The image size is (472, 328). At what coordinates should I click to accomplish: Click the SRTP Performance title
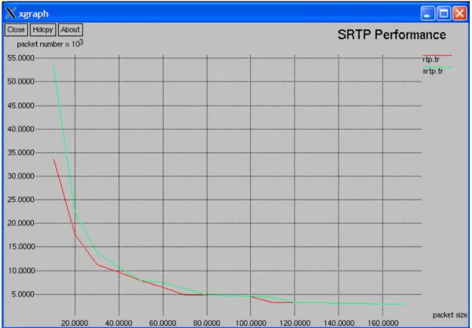click(x=391, y=35)
